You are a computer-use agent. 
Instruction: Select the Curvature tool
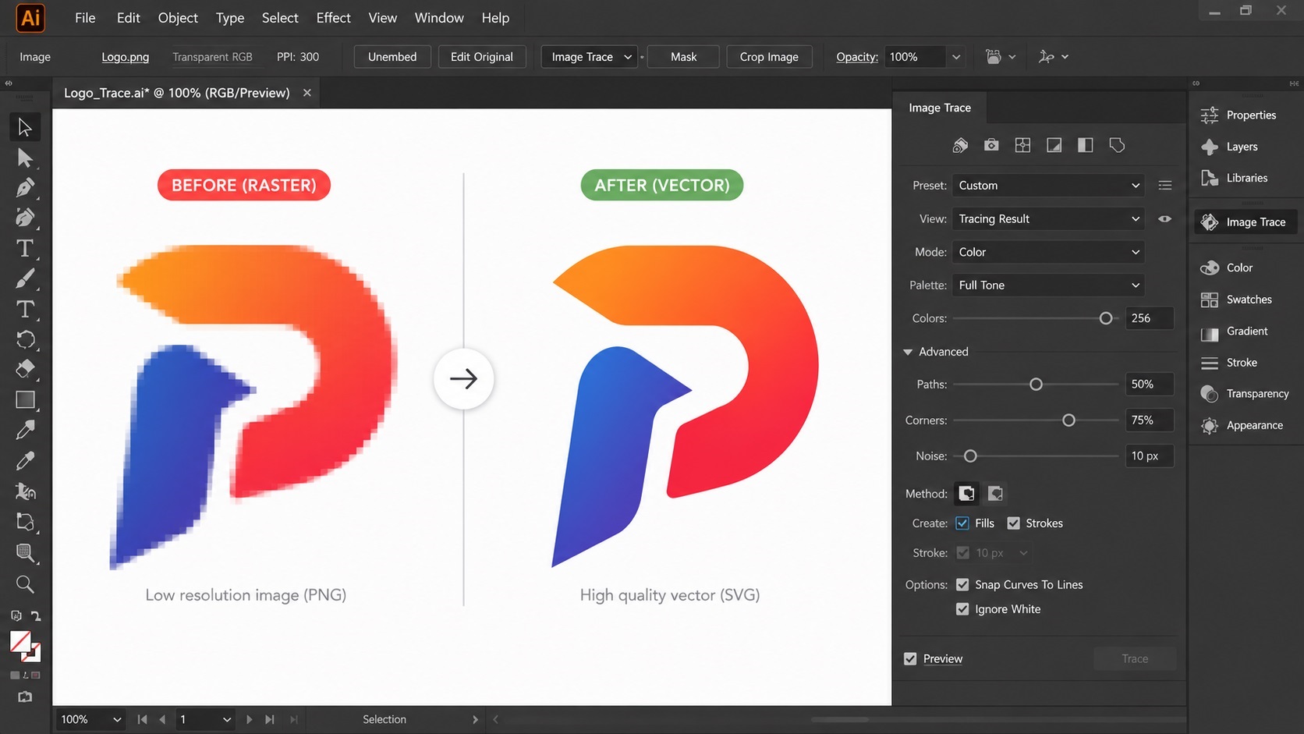[x=25, y=218]
